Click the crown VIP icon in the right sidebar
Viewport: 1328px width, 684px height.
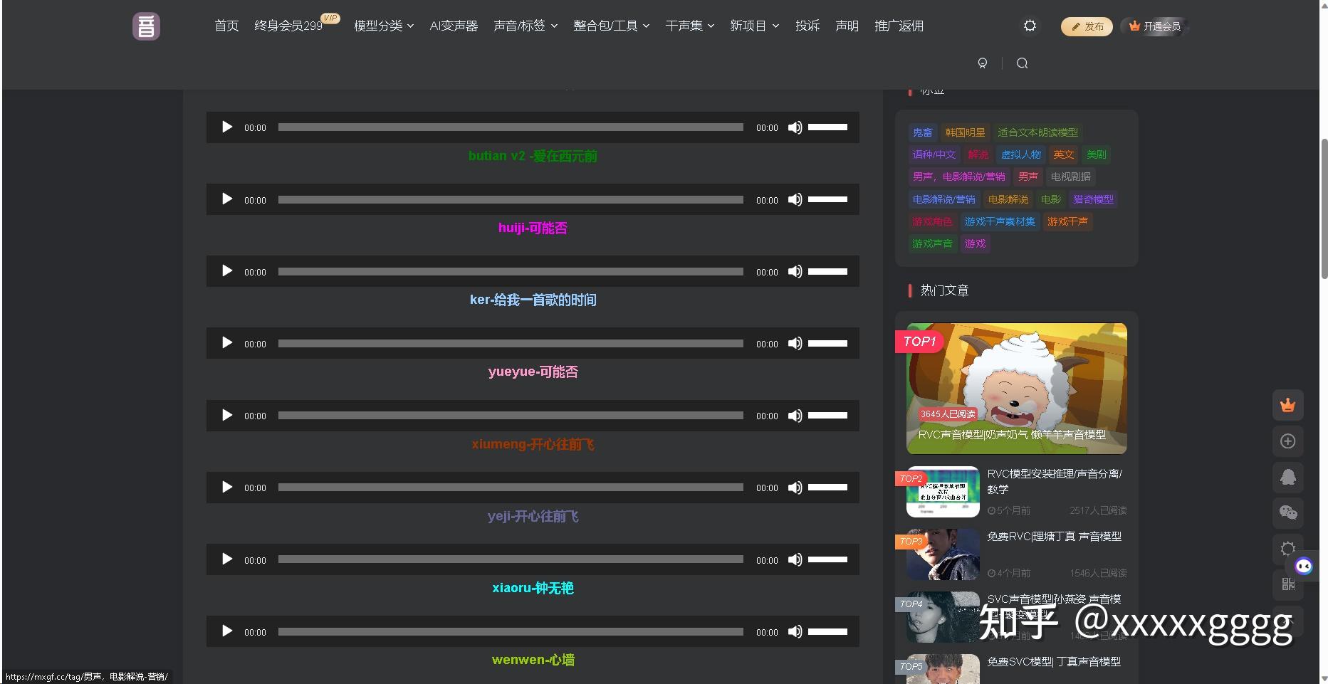(x=1287, y=405)
